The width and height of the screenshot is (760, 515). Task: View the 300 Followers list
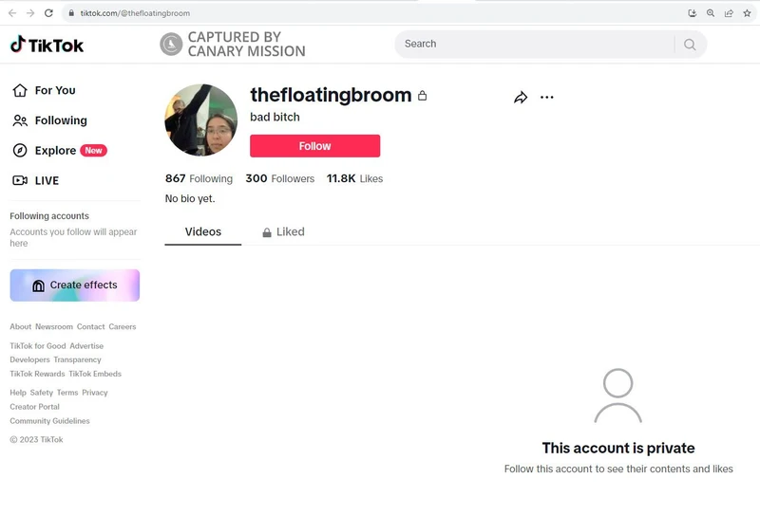click(x=279, y=178)
